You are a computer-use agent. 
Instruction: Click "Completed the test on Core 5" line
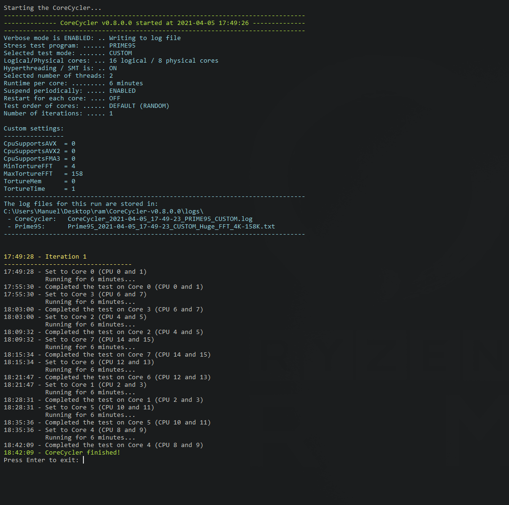(107, 423)
